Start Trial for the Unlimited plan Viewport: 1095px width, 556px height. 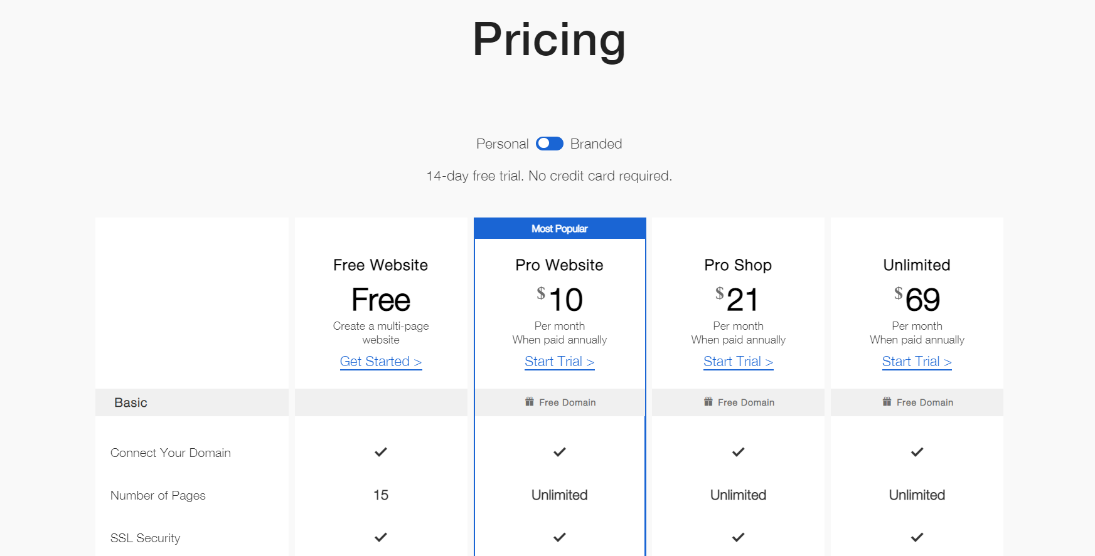pos(917,362)
